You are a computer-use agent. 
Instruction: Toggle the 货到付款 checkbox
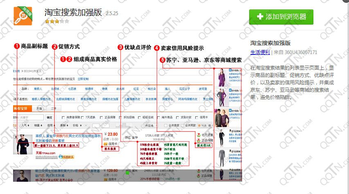coord(178,117)
